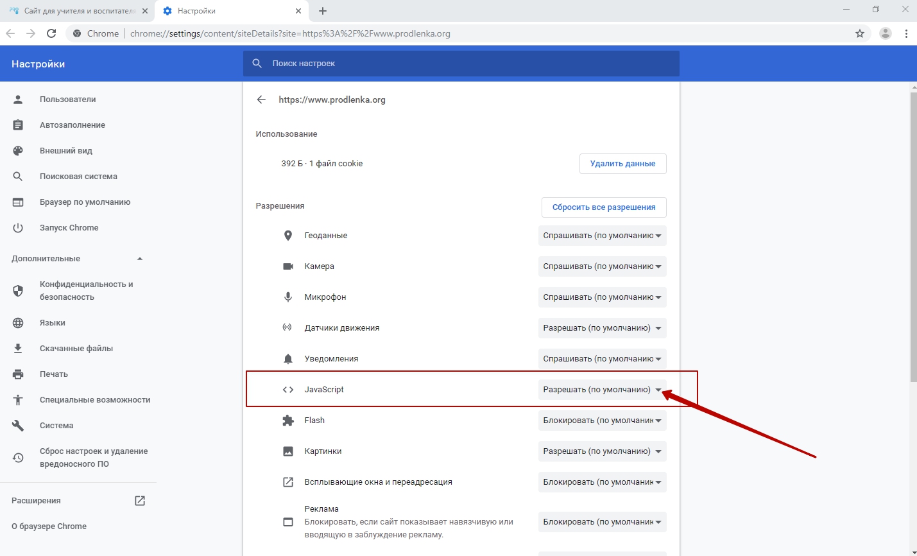Viewport: 917px width, 556px height.
Task: Reload the page using the refresh icon
Action: 51,33
